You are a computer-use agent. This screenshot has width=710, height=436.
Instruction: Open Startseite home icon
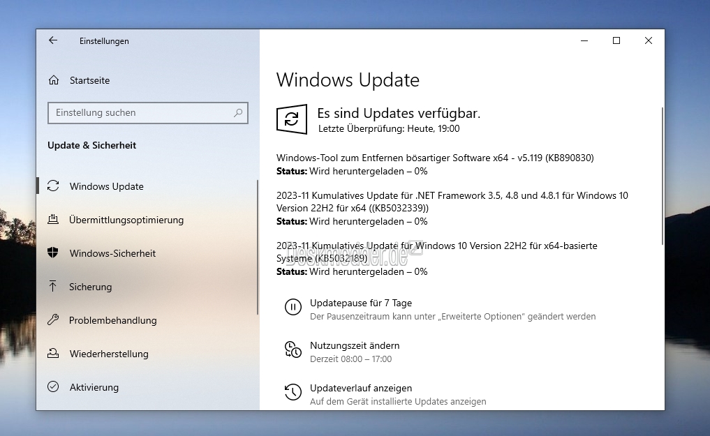pyautogui.click(x=54, y=80)
